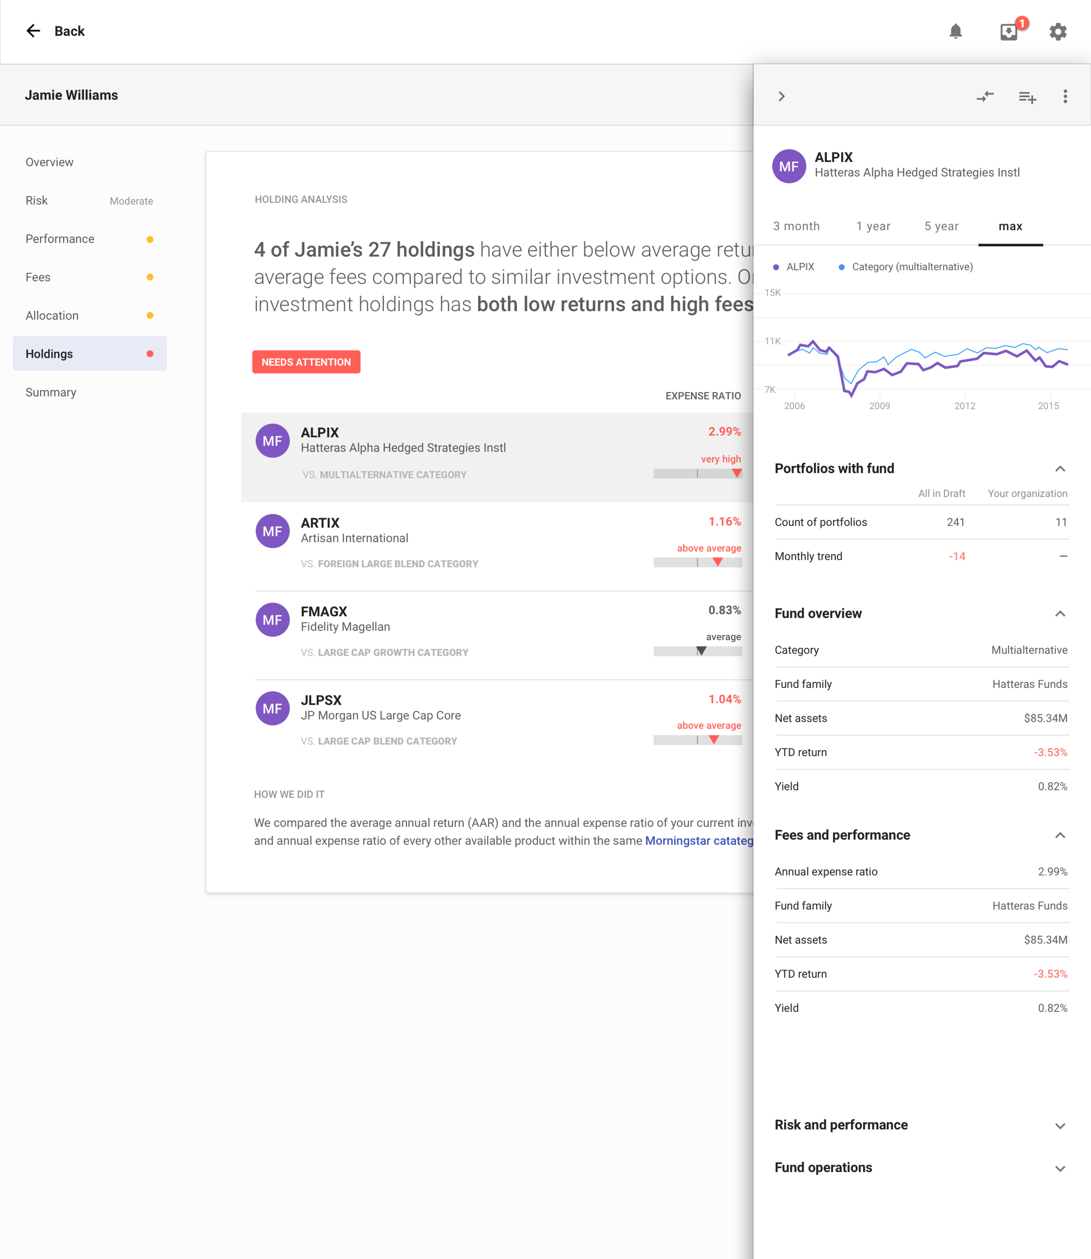Collapse the side panel with chevron arrow
The image size is (1091, 1259).
click(x=782, y=96)
